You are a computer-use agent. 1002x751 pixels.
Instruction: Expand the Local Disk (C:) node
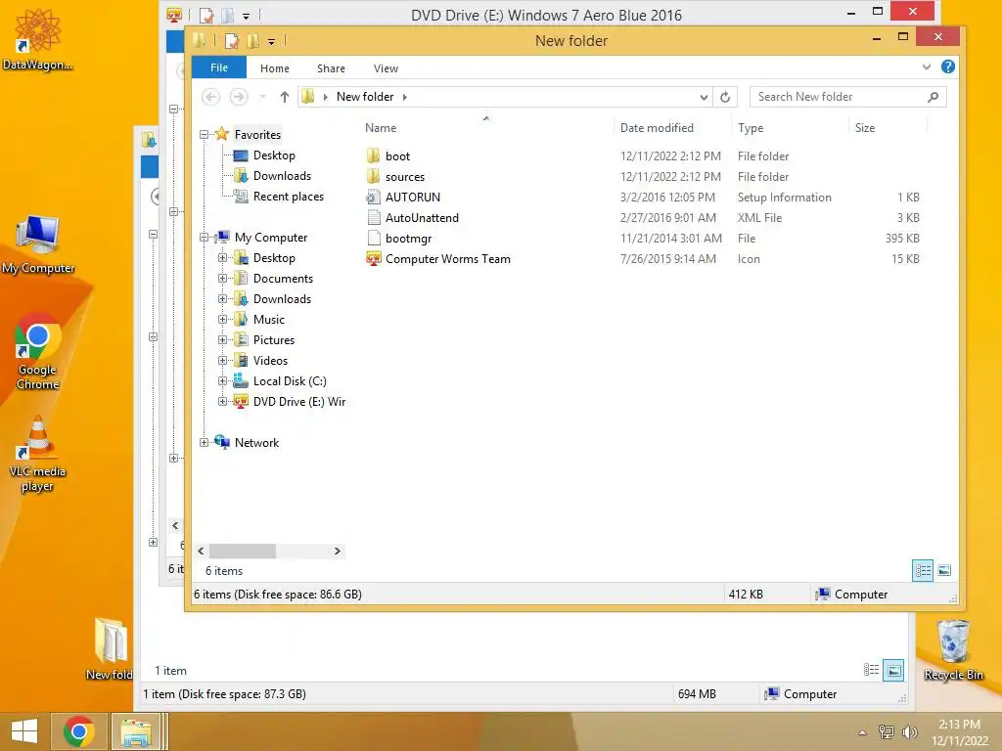tap(222, 381)
